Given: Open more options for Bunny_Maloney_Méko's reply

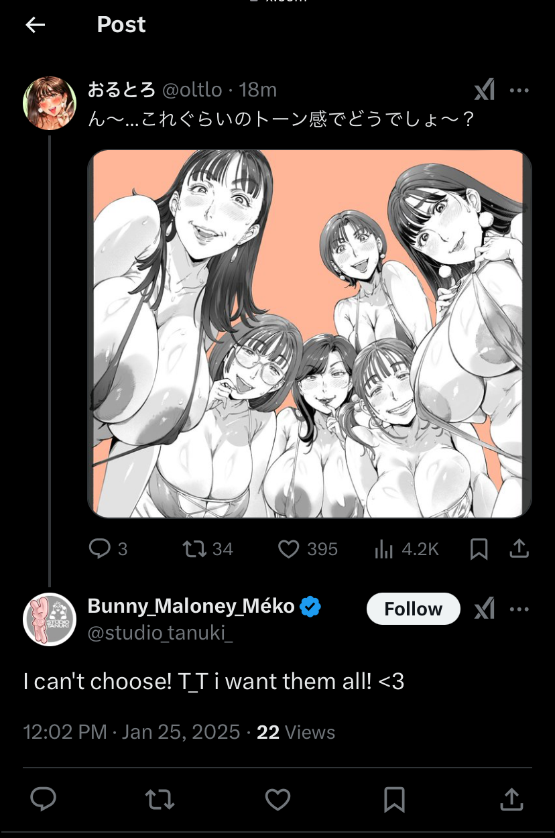Looking at the screenshot, I should click(519, 609).
